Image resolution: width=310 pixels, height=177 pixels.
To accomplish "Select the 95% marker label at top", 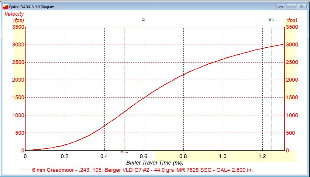I will coord(271,20).
